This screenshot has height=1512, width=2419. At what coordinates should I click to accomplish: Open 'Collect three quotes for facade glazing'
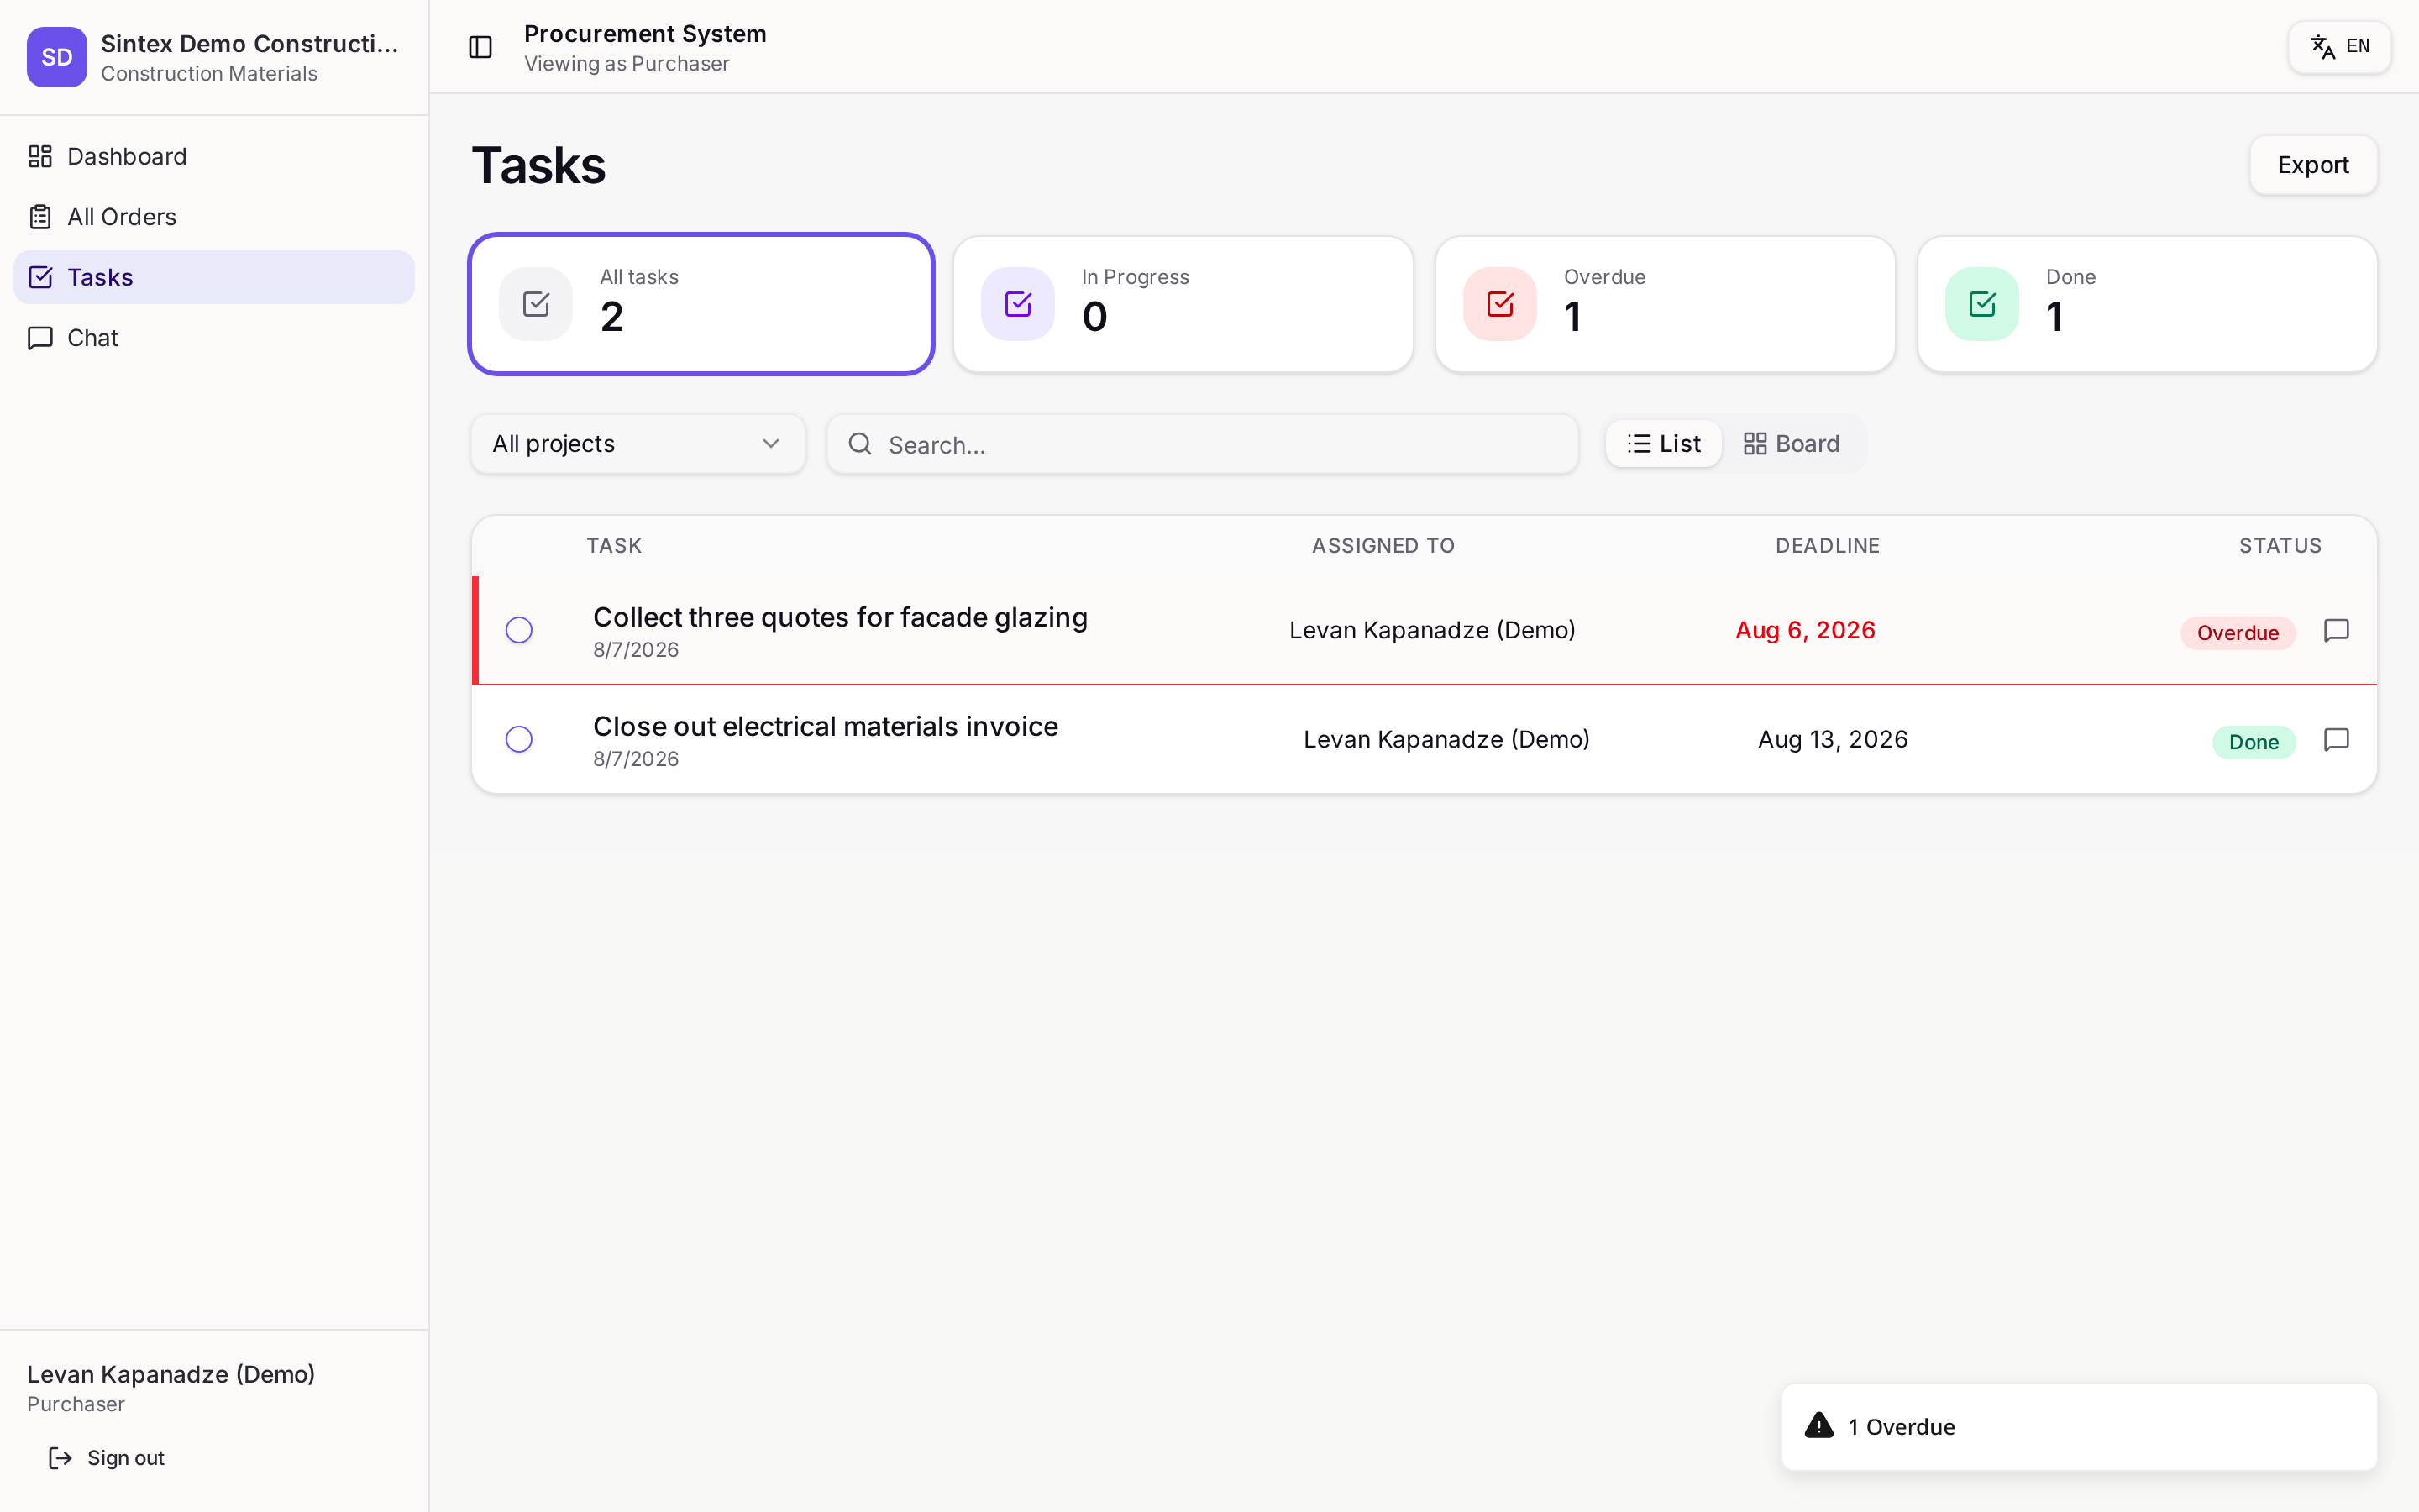(840, 617)
